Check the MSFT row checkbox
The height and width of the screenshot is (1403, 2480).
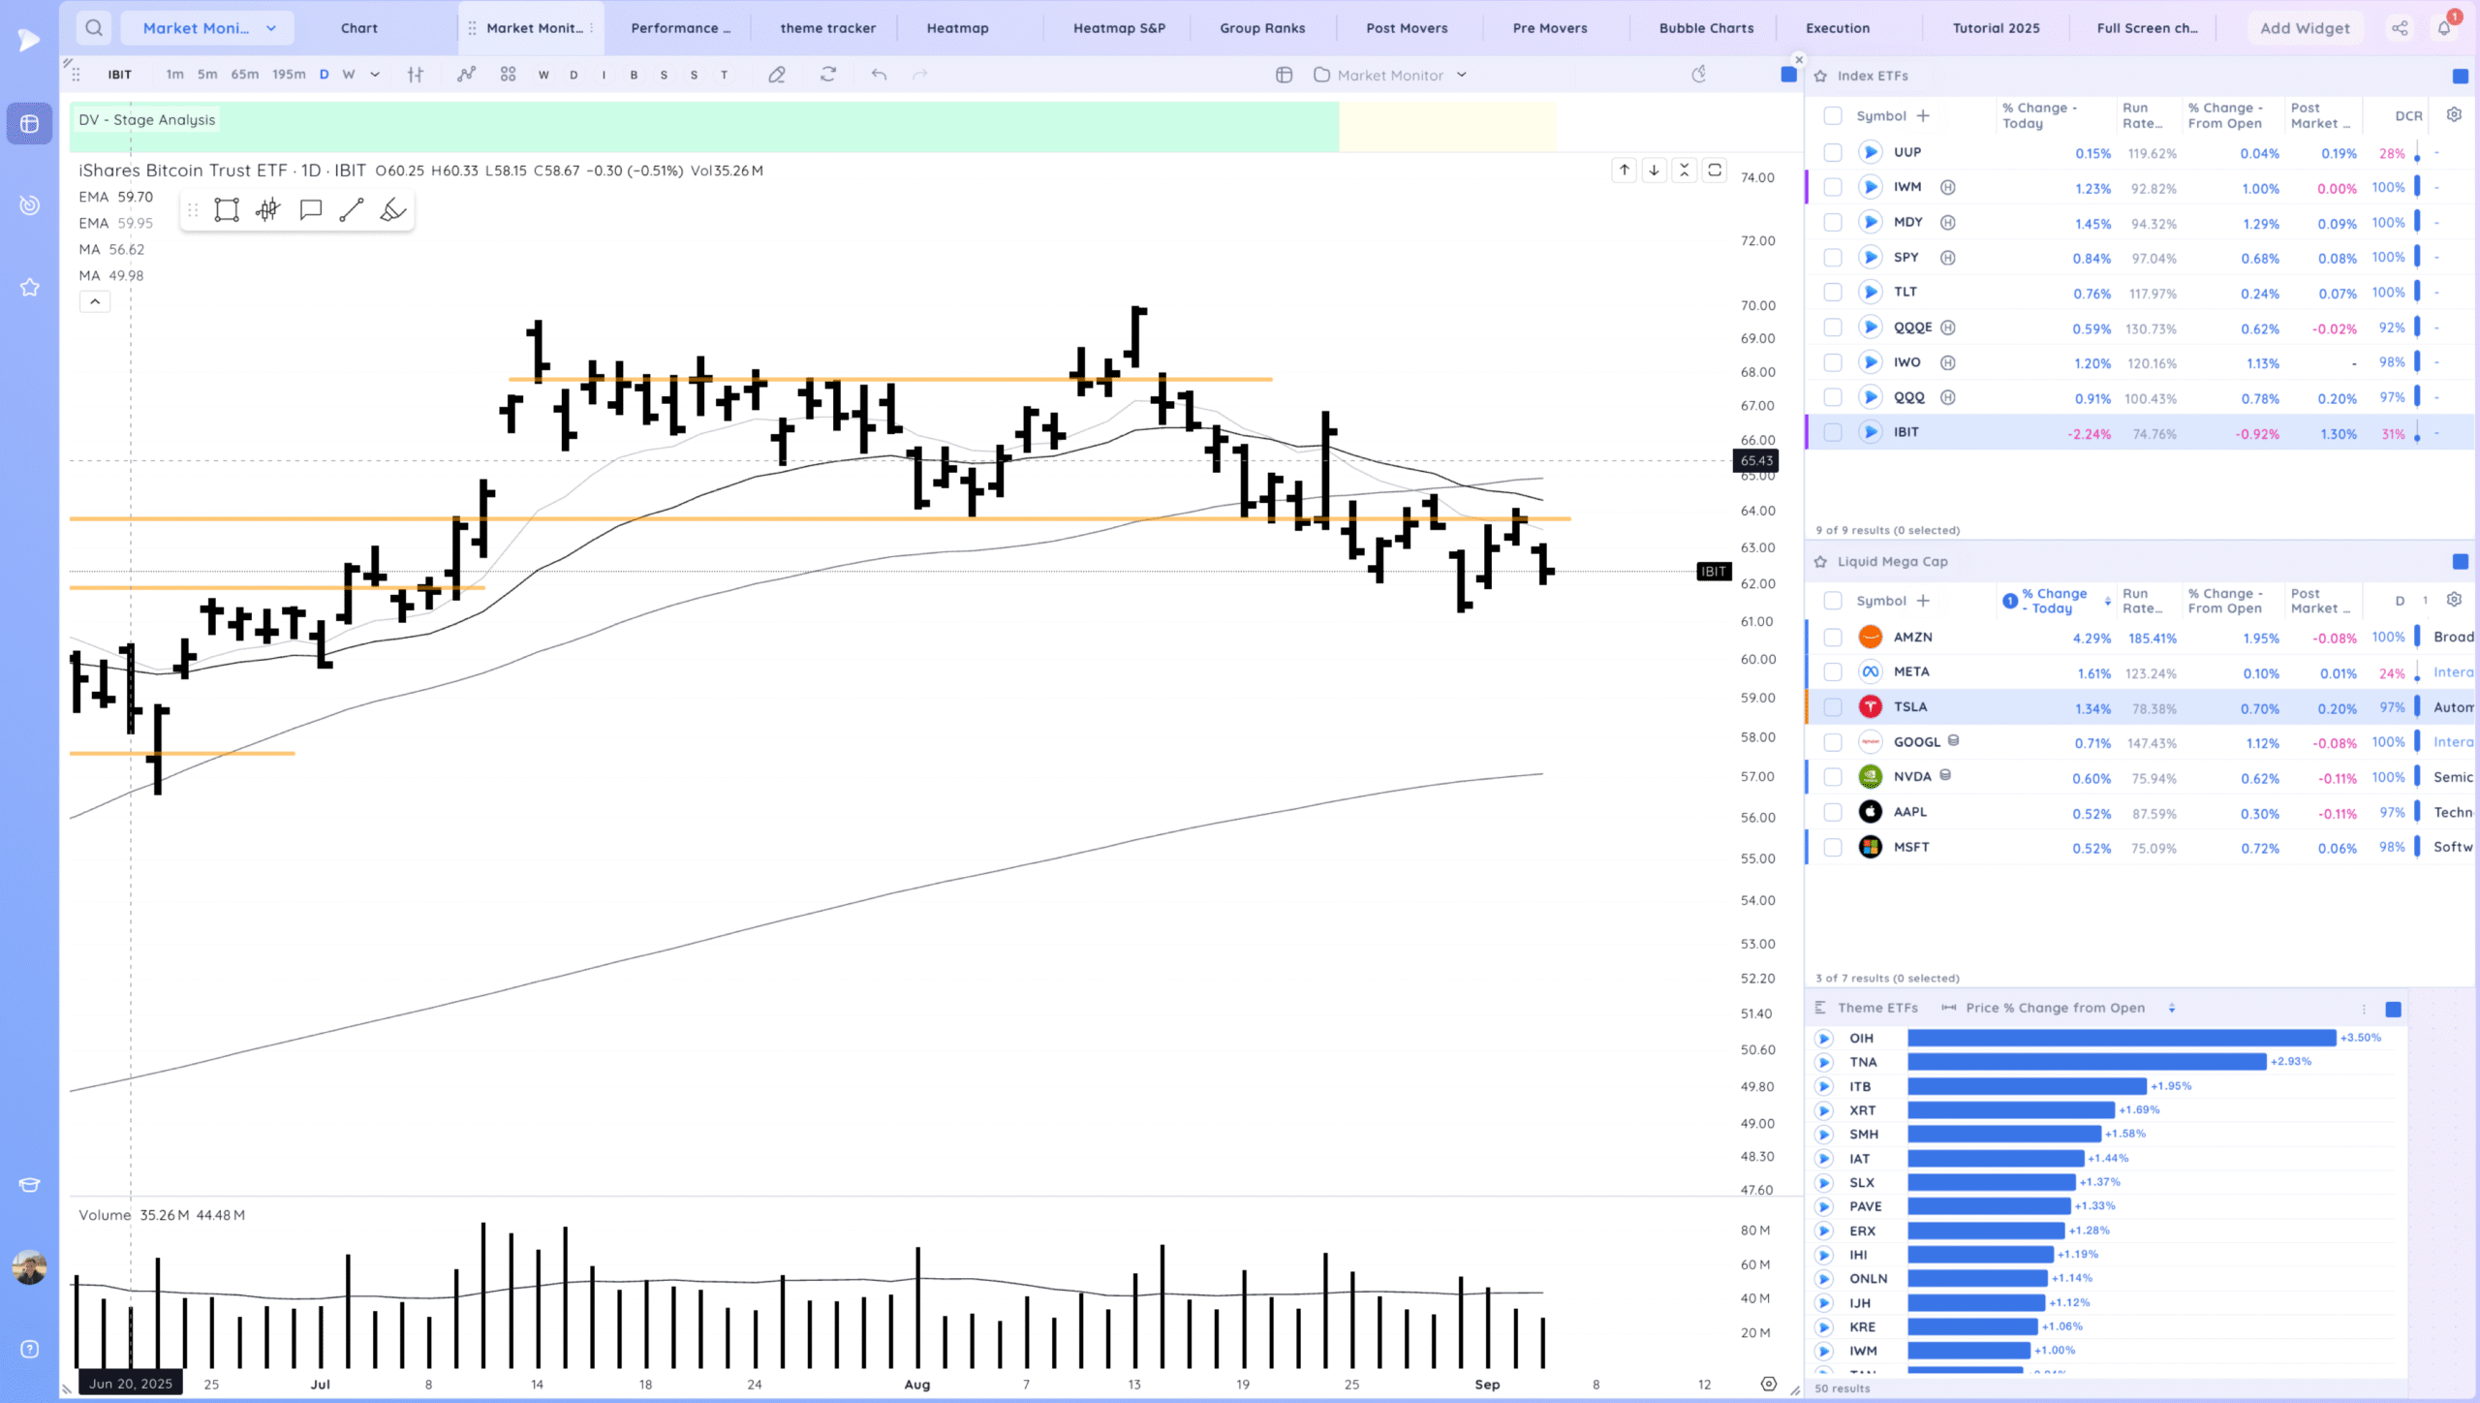click(x=1833, y=847)
